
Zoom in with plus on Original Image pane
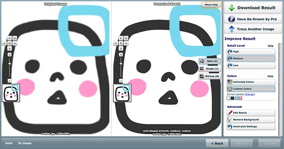tap(9, 54)
